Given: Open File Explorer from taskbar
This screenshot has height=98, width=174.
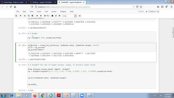Looking at the screenshot, I should click(x=19, y=96).
